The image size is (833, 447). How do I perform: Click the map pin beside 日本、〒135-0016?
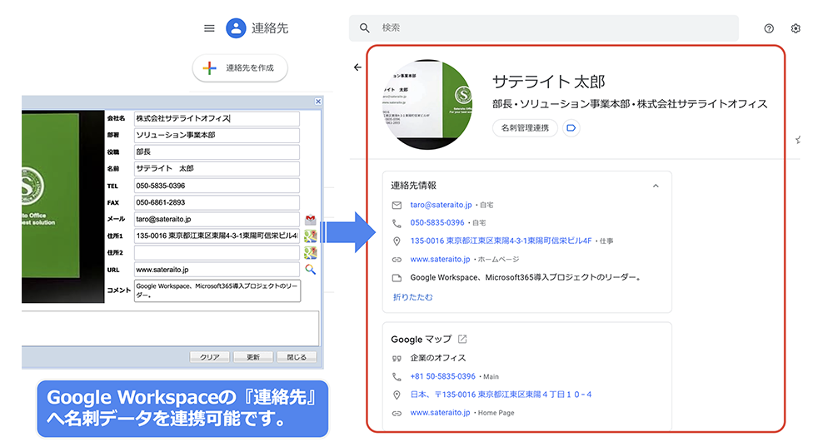[x=397, y=395]
